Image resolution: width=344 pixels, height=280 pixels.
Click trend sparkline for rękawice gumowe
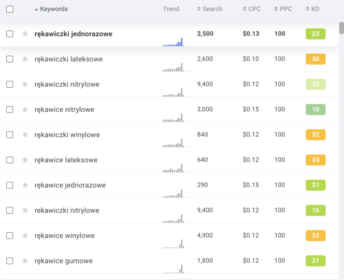point(173,269)
